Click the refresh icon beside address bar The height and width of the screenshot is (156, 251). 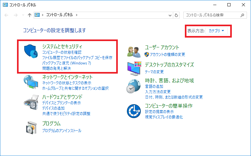176,15
